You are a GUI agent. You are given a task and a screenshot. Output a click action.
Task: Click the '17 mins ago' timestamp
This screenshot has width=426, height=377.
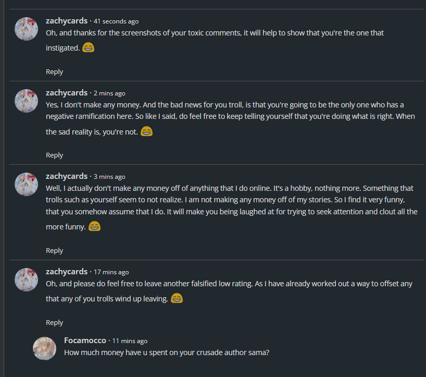(x=111, y=272)
